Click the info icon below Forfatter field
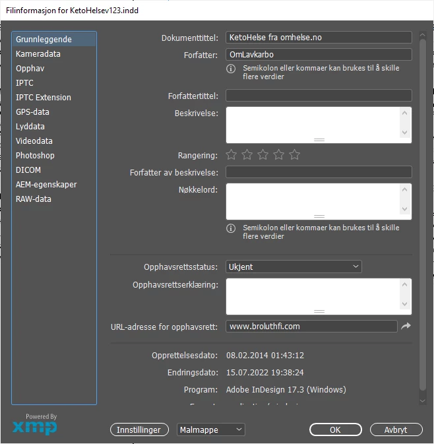The width and height of the screenshot is (434, 444). [x=231, y=69]
